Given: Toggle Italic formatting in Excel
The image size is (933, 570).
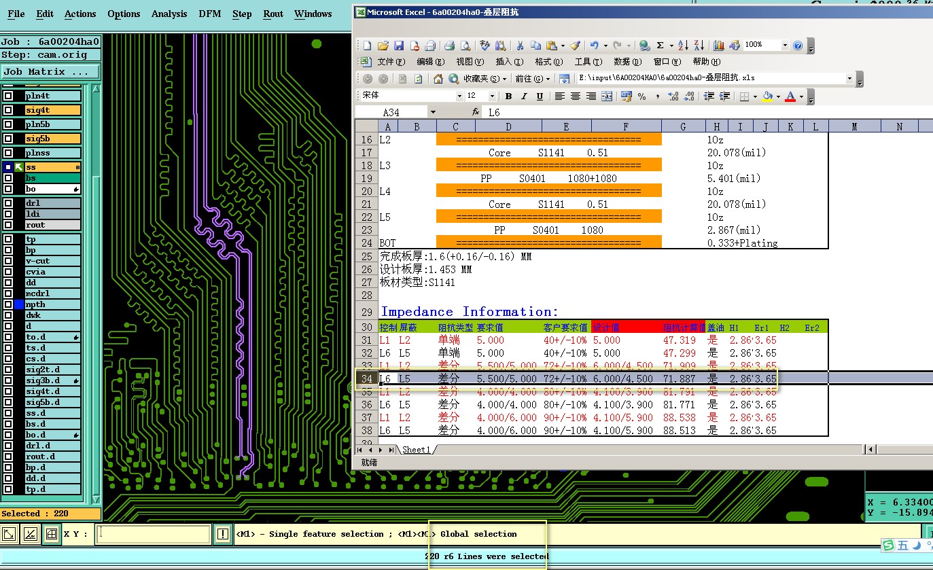Looking at the screenshot, I should pos(524,96).
